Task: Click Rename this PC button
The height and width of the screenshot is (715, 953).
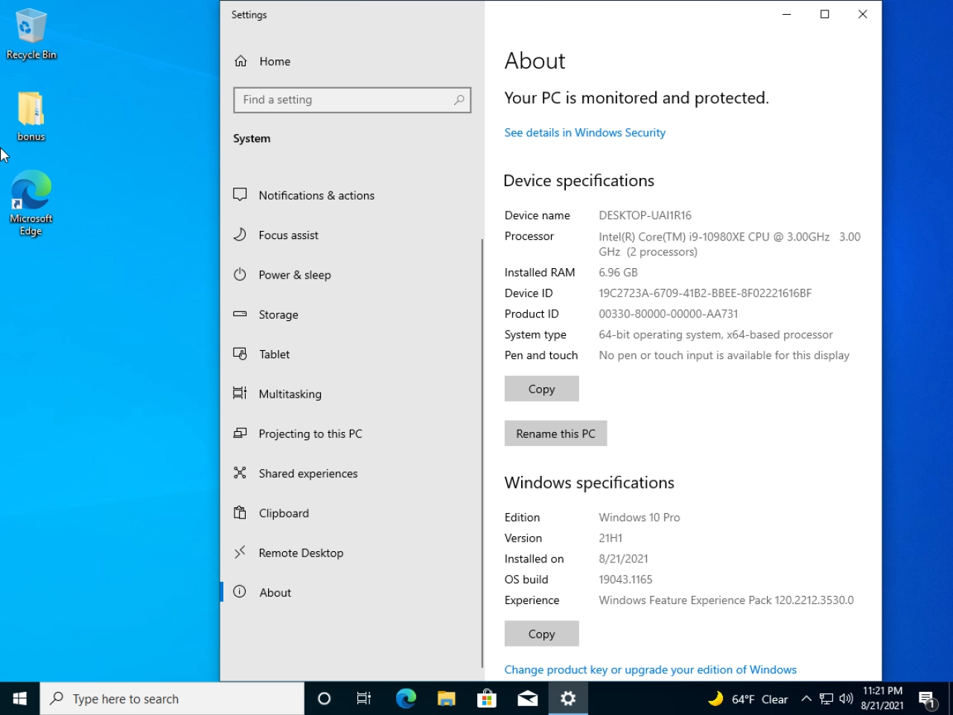Action: (555, 433)
